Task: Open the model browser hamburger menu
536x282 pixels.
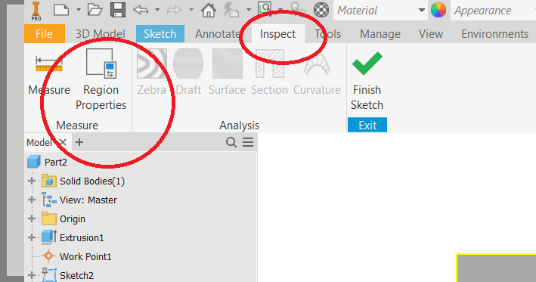Action: click(x=248, y=142)
